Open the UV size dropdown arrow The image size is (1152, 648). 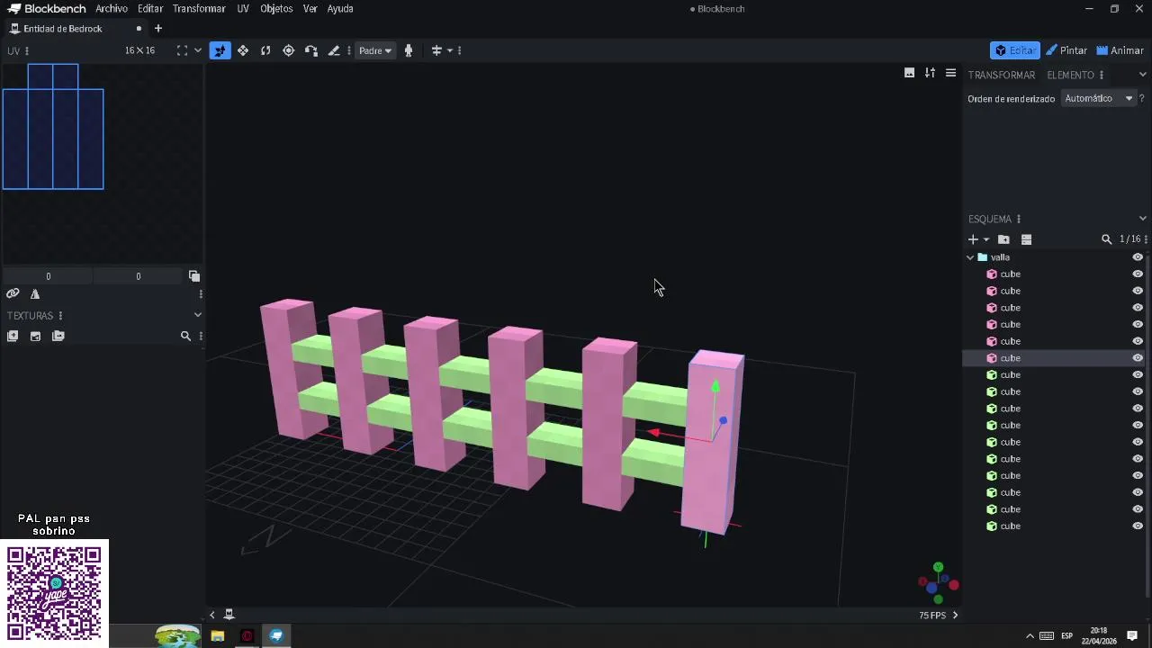point(198,50)
